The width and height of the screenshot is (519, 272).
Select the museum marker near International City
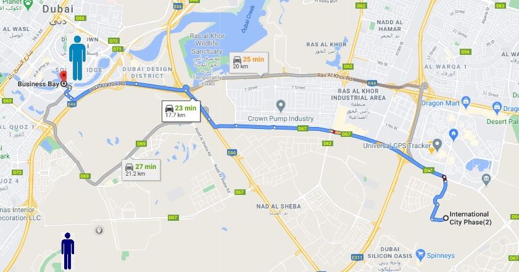(x=486, y=179)
